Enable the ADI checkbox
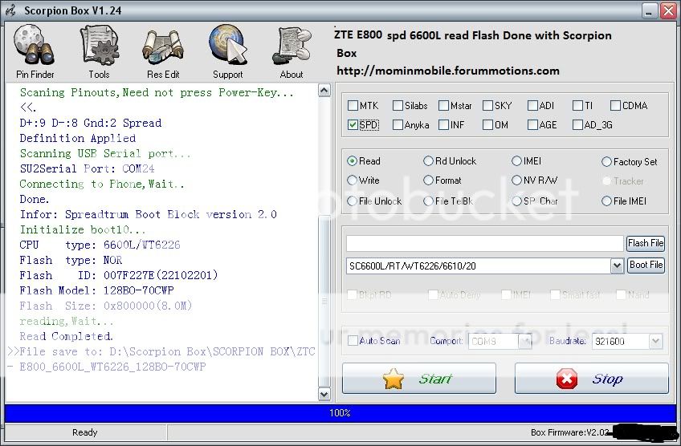Viewport: 681px width, 446px height. tap(532, 105)
